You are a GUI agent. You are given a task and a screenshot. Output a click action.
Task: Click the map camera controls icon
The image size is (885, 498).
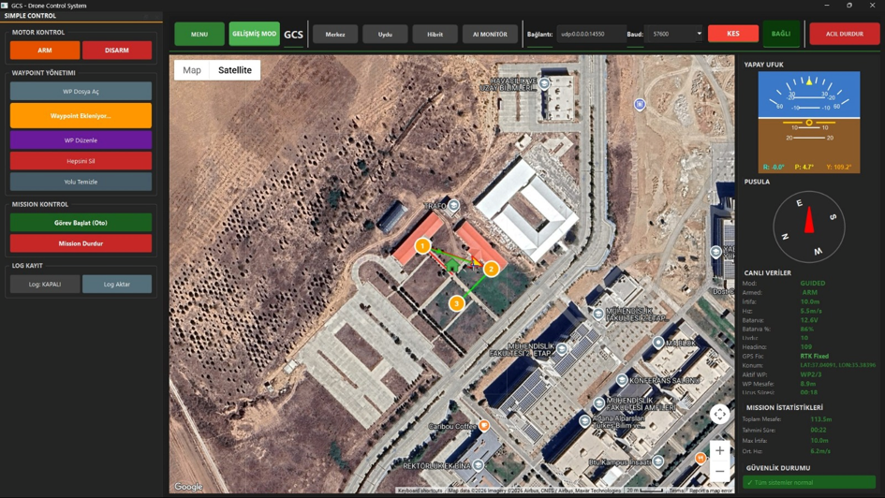pyautogui.click(x=719, y=415)
